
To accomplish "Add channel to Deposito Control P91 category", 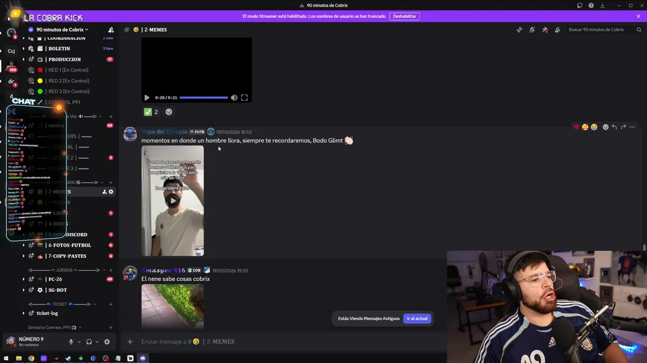I will pos(111,328).
